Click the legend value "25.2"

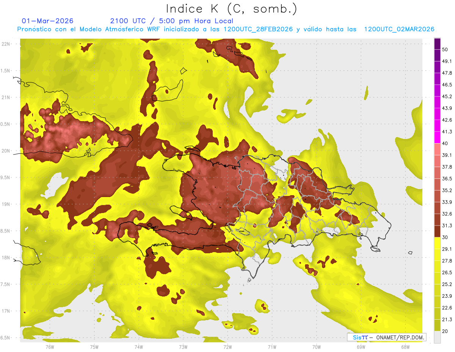coord(447,284)
